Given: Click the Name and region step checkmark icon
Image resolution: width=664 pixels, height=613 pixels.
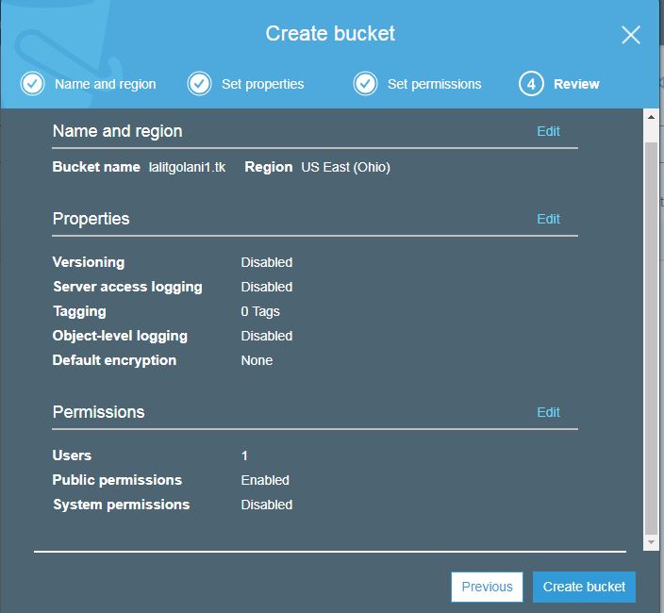Looking at the screenshot, I should (x=32, y=83).
